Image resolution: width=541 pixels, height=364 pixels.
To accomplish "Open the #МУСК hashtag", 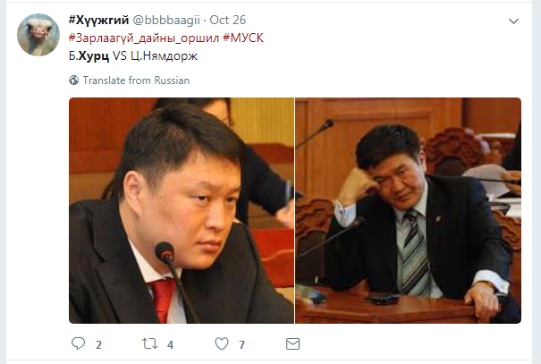I will [243, 38].
